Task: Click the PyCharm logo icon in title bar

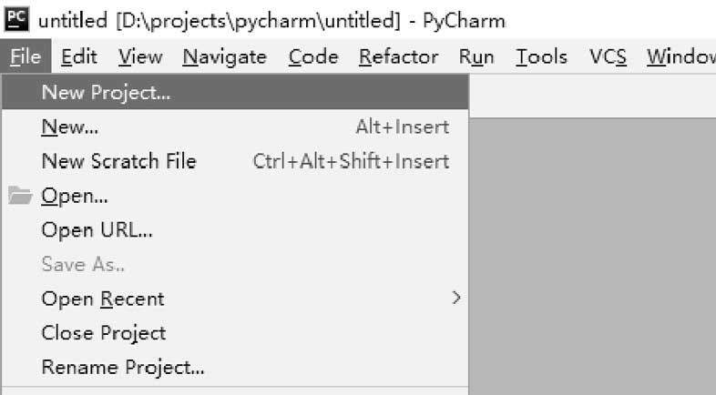Action: click(17, 20)
